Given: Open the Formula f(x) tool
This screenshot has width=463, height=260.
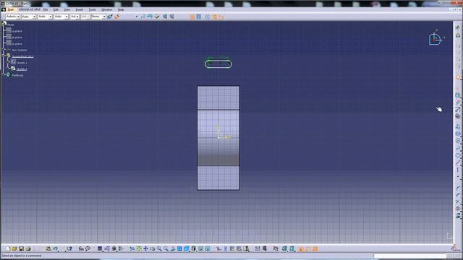Looking at the screenshot, I should tap(81, 249).
